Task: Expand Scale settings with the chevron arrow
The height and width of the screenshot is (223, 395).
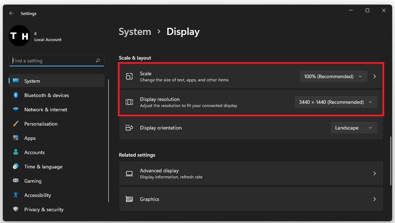Action: pyautogui.click(x=375, y=76)
